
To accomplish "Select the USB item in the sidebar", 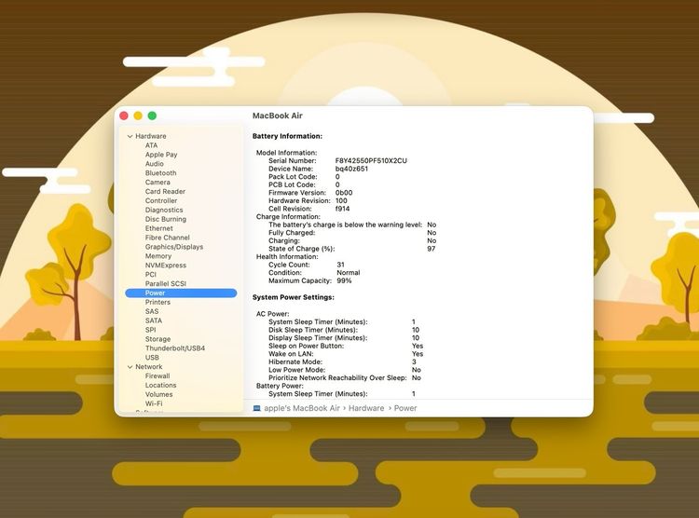I will [x=152, y=358].
